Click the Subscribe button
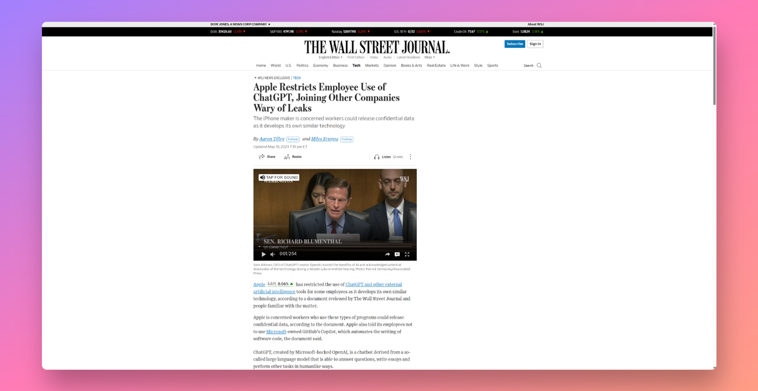Screen dimensions: 758x391 click(515, 44)
